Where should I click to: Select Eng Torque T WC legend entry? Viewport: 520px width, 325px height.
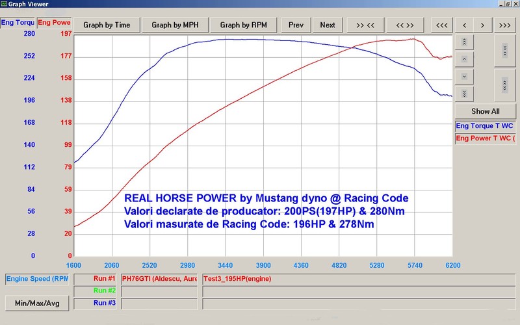pyautogui.click(x=485, y=126)
